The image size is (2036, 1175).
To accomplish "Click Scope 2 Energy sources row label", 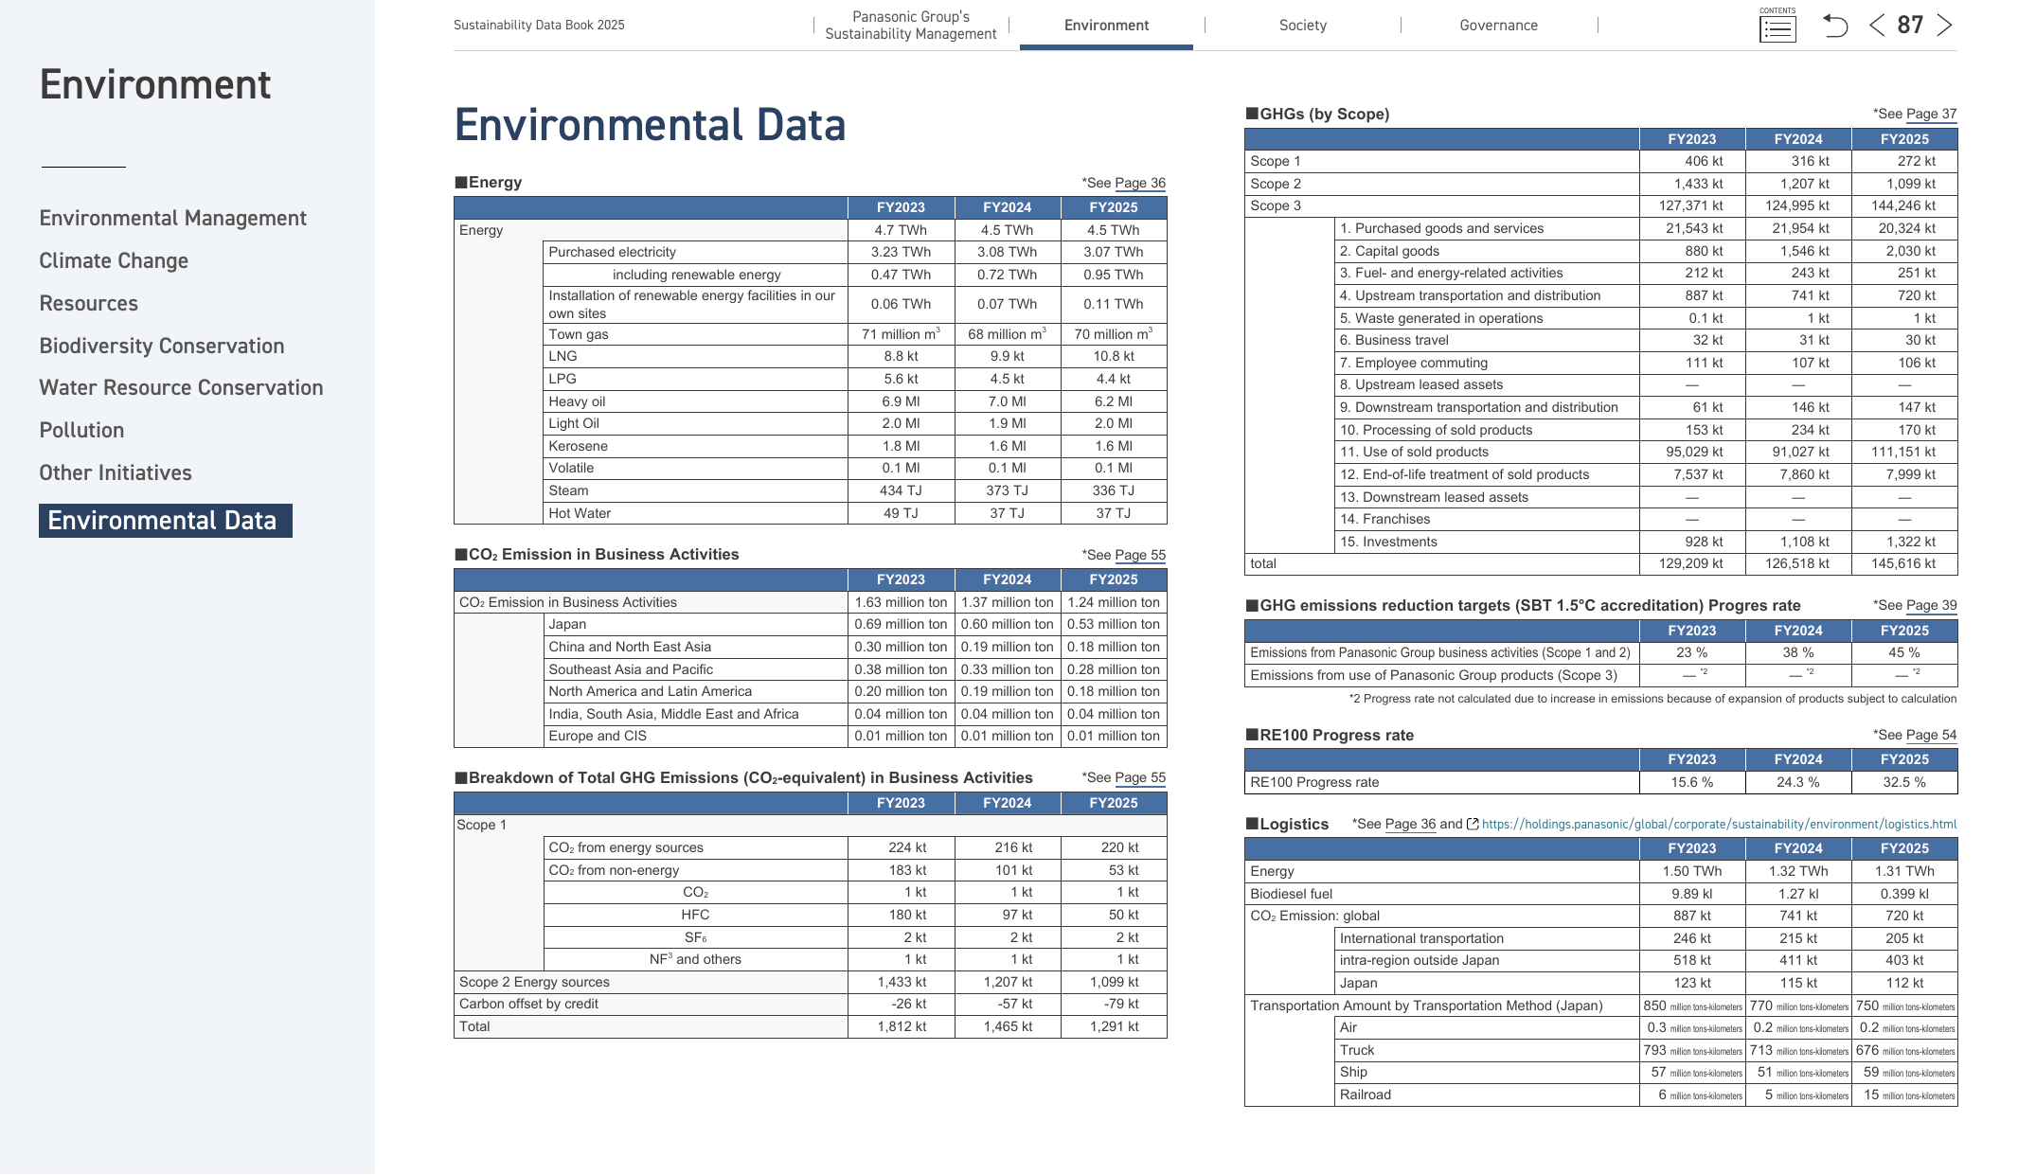I will click(x=534, y=982).
